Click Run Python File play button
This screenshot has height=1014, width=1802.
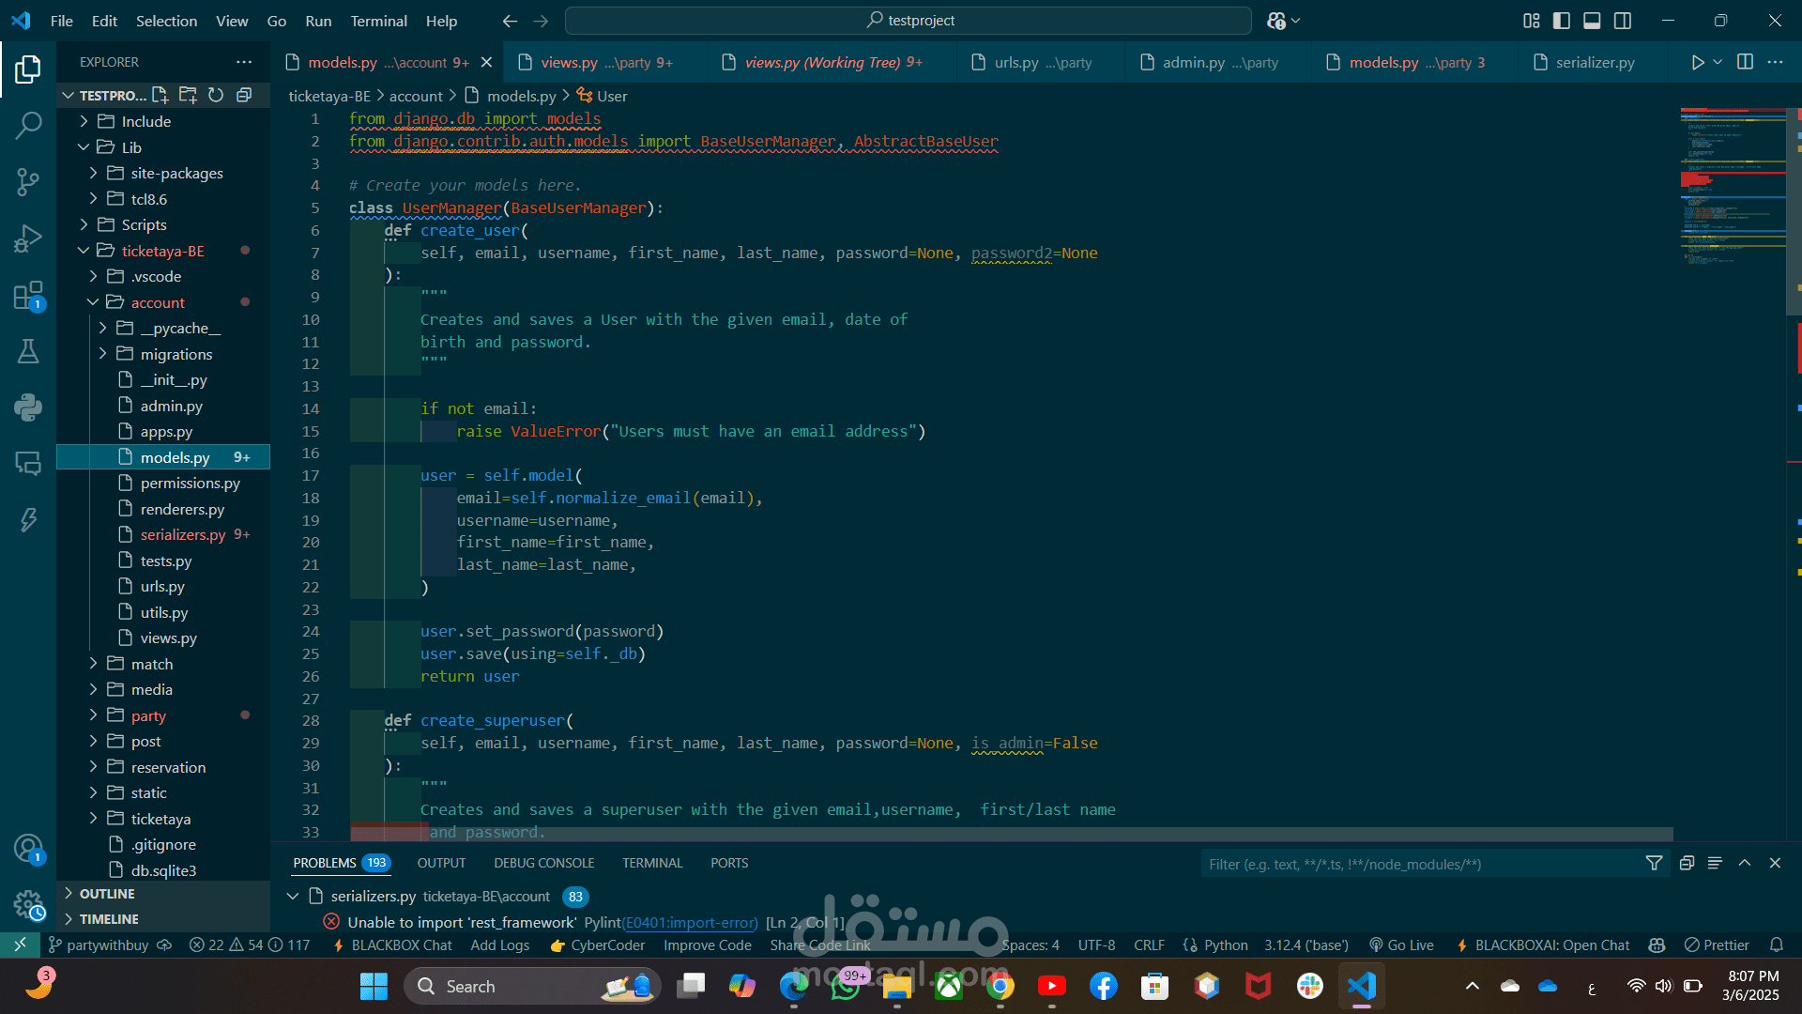(x=1697, y=62)
